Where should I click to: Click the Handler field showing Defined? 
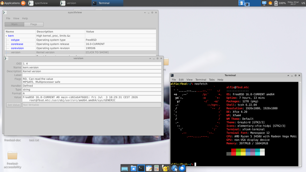coord(92,86)
